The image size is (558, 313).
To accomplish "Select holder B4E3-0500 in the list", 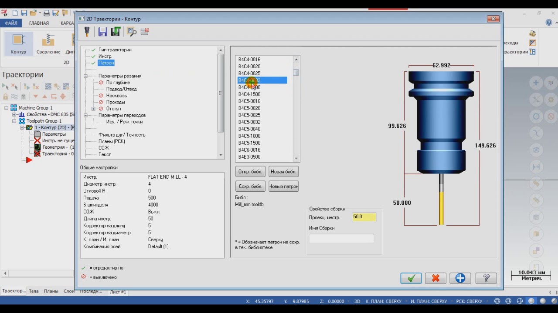I will click(x=249, y=157).
